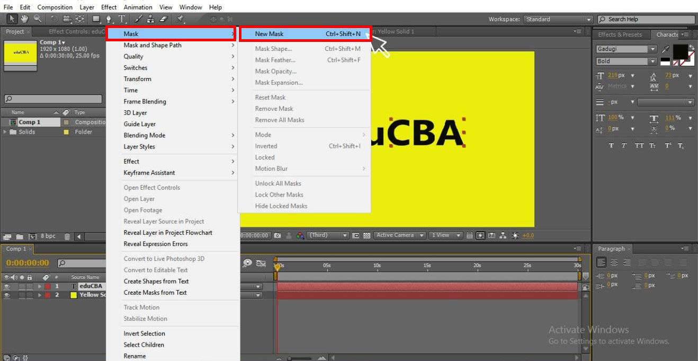Select the Hand tool

pyautogui.click(x=25, y=19)
